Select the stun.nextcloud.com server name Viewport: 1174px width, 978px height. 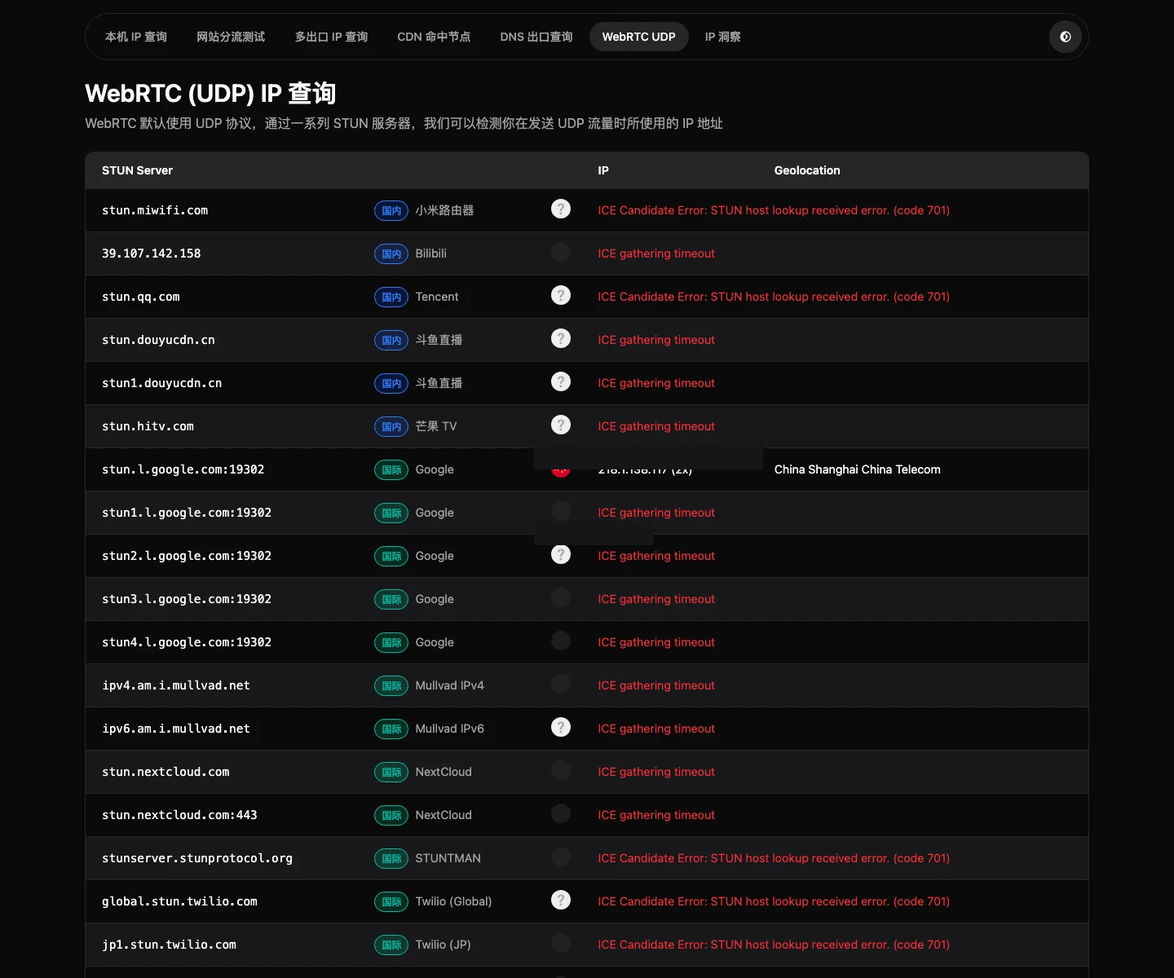point(166,772)
